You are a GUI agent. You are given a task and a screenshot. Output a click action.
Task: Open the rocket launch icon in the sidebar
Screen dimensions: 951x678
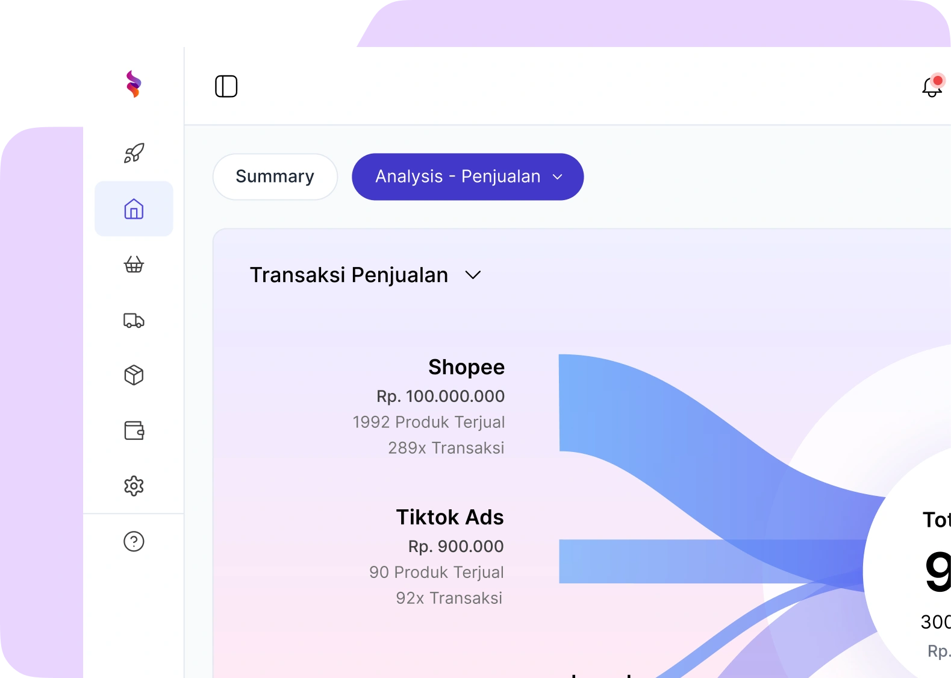[x=134, y=153]
